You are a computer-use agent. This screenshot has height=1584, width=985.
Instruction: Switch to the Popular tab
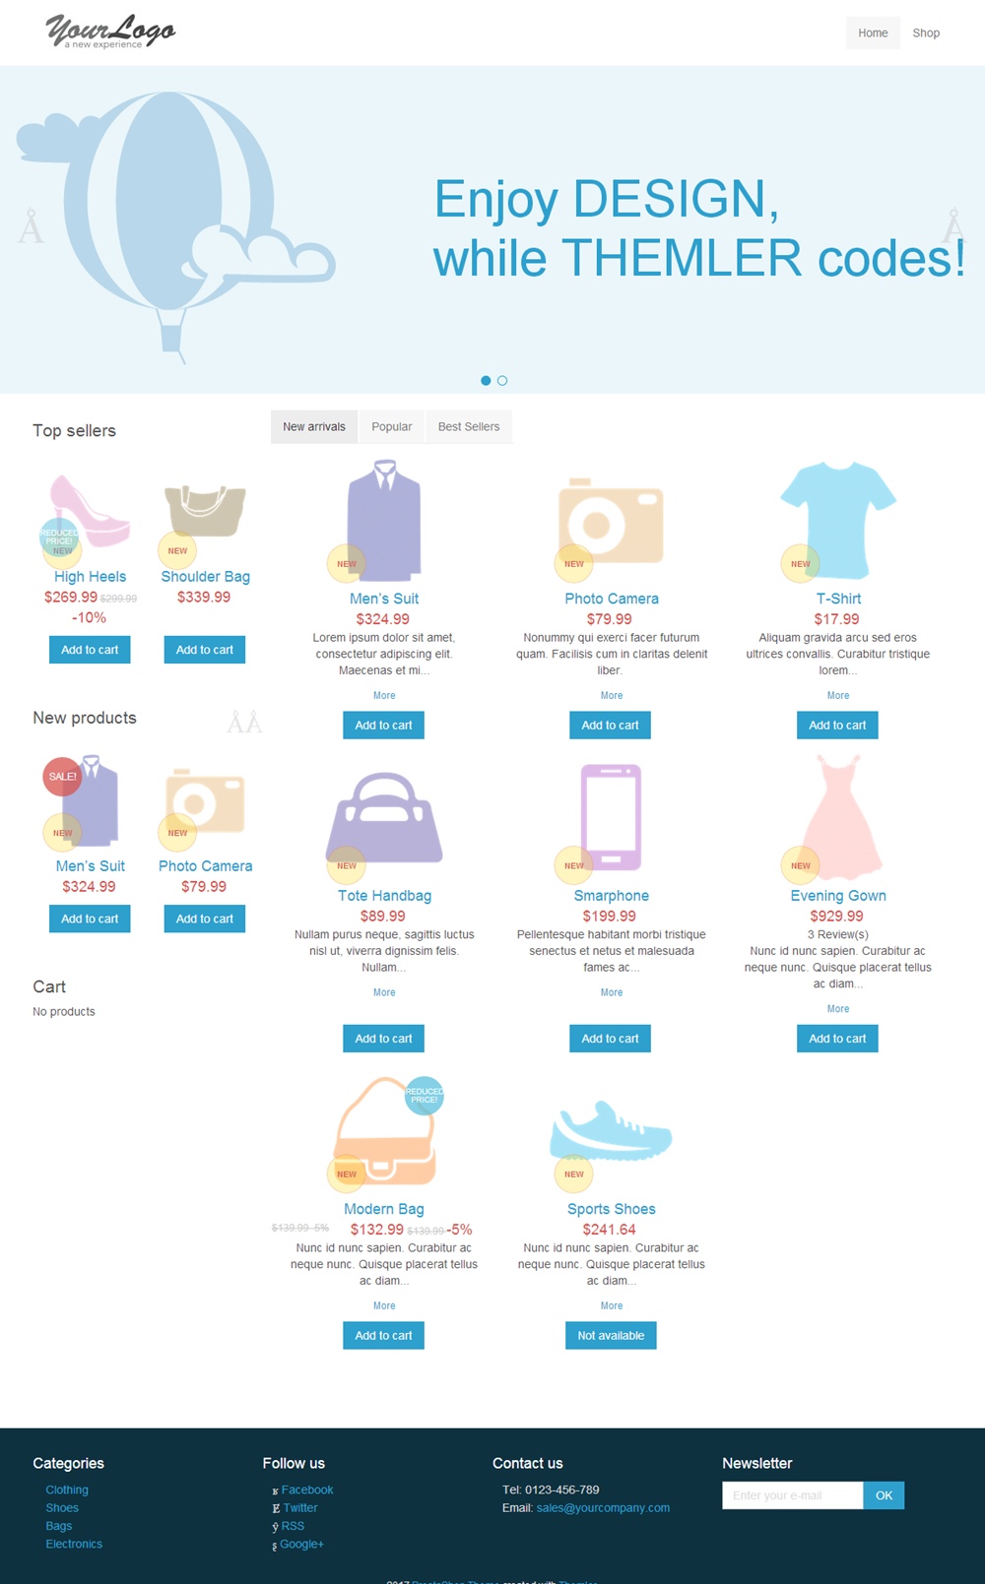(391, 427)
